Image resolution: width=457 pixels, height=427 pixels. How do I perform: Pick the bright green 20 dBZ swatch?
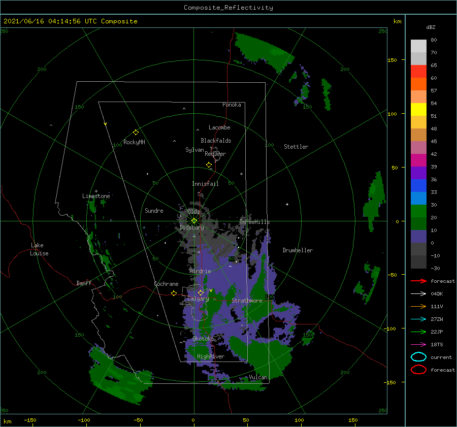(418, 211)
